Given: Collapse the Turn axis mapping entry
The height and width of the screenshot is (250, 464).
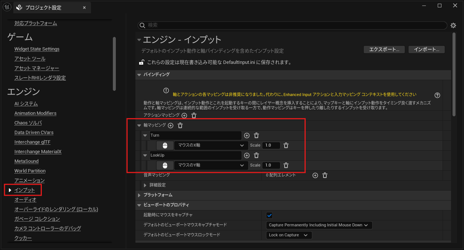Looking at the screenshot, I should [145, 136].
